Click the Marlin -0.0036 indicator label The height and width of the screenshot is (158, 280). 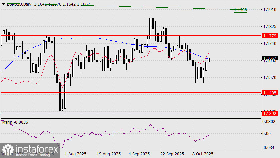15,122
